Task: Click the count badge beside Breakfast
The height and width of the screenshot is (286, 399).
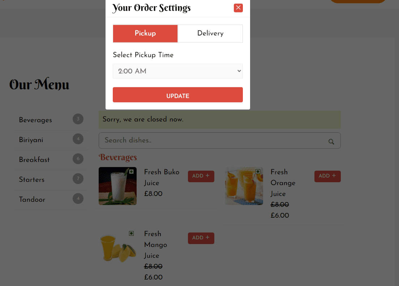Action: (x=78, y=159)
